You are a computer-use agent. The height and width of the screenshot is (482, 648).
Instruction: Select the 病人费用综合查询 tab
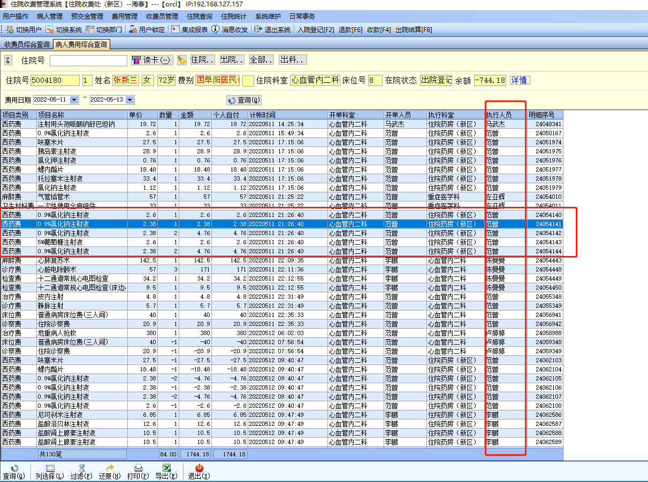pyautogui.click(x=81, y=44)
